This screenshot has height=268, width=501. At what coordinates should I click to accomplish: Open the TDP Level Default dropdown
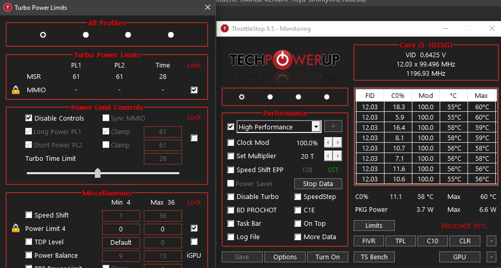121,242
